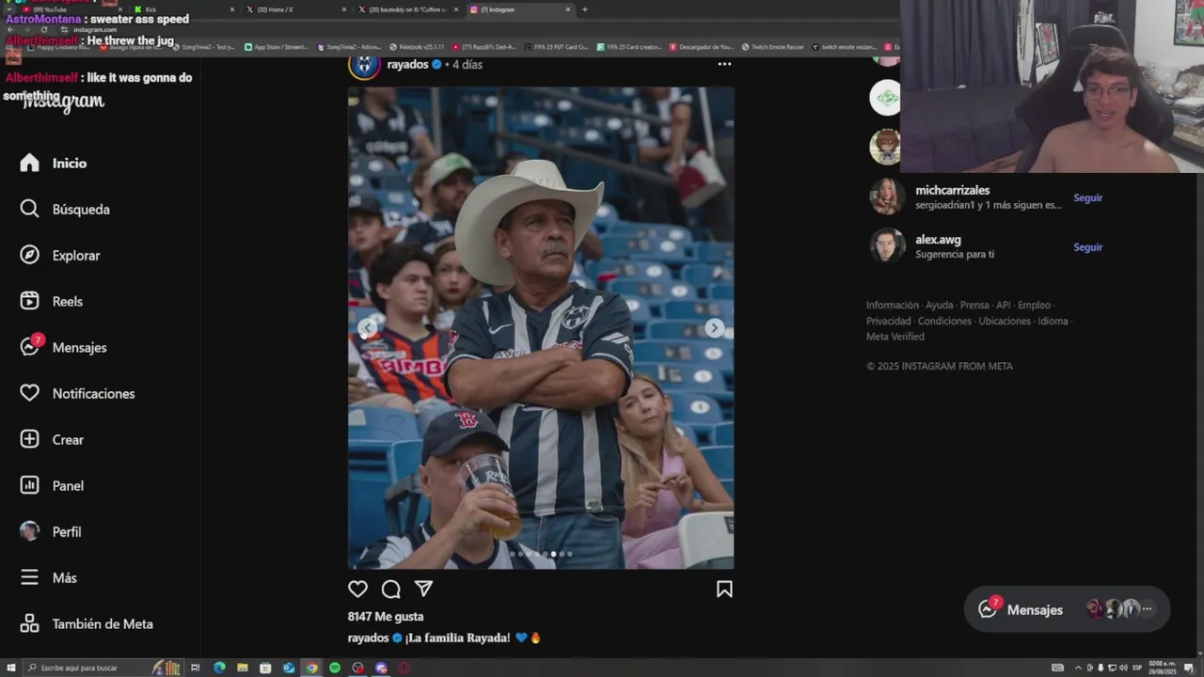Image resolution: width=1204 pixels, height=677 pixels.
Task: Open Microsoft Edge from the taskbar
Action: point(219,668)
